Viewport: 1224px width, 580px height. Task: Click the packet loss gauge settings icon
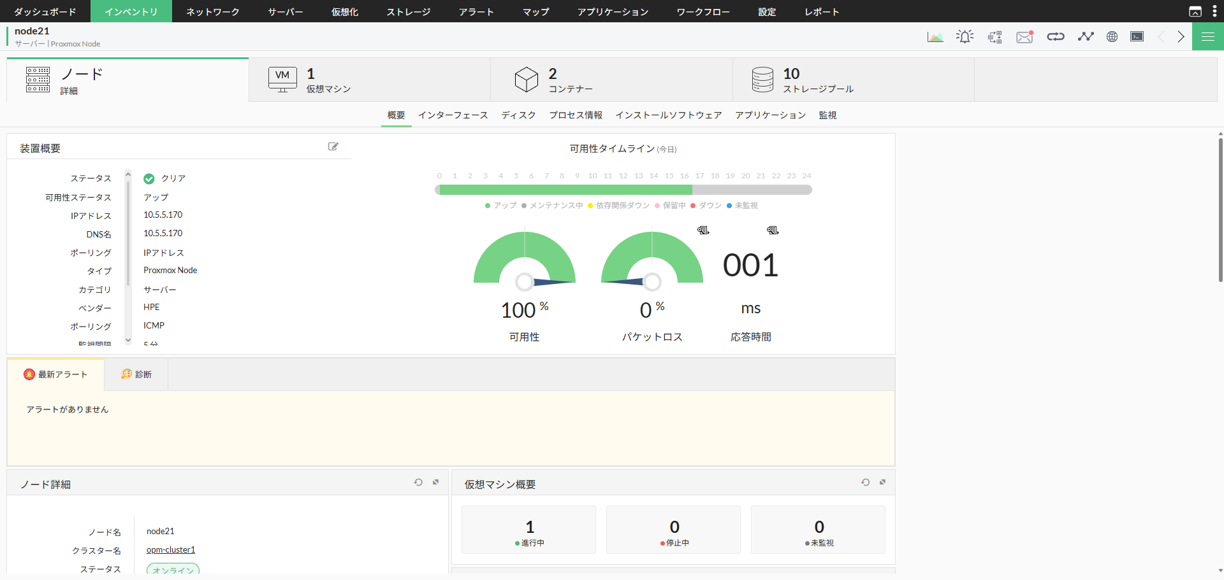(703, 230)
